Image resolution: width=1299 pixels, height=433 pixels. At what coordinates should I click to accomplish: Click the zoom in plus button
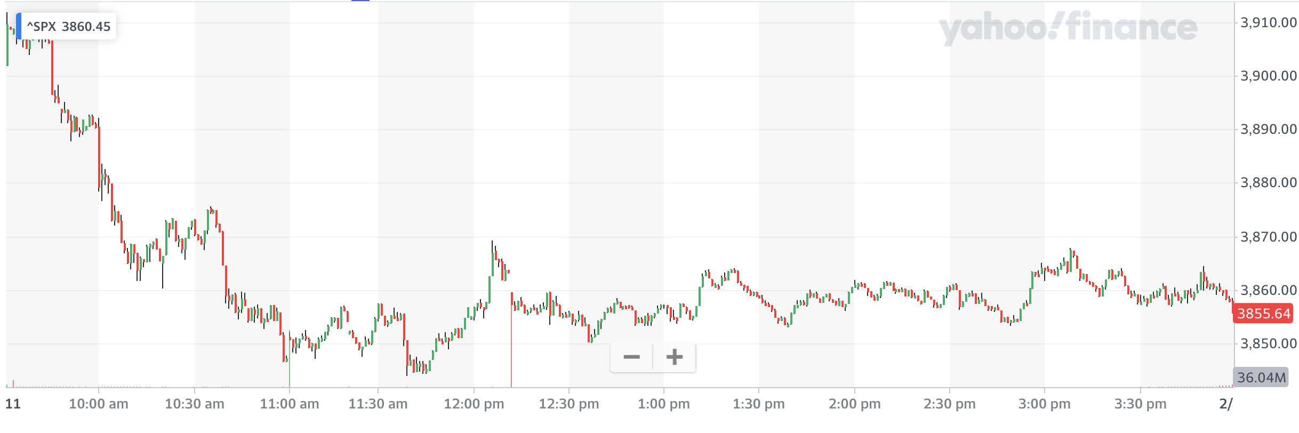tap(675, 357)
